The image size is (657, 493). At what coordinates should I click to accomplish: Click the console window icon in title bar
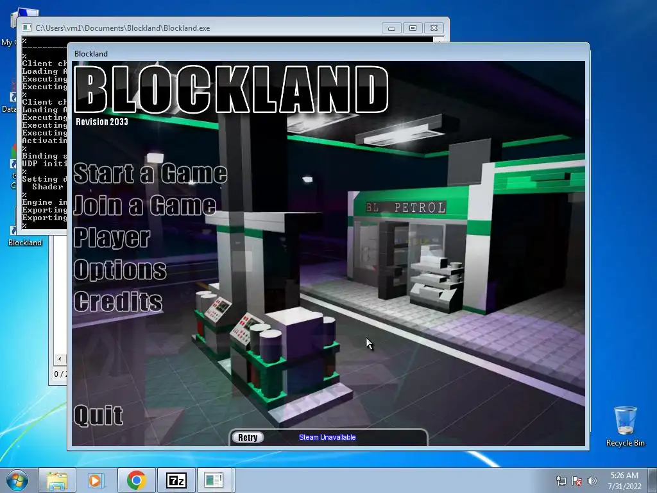point(27,28)
